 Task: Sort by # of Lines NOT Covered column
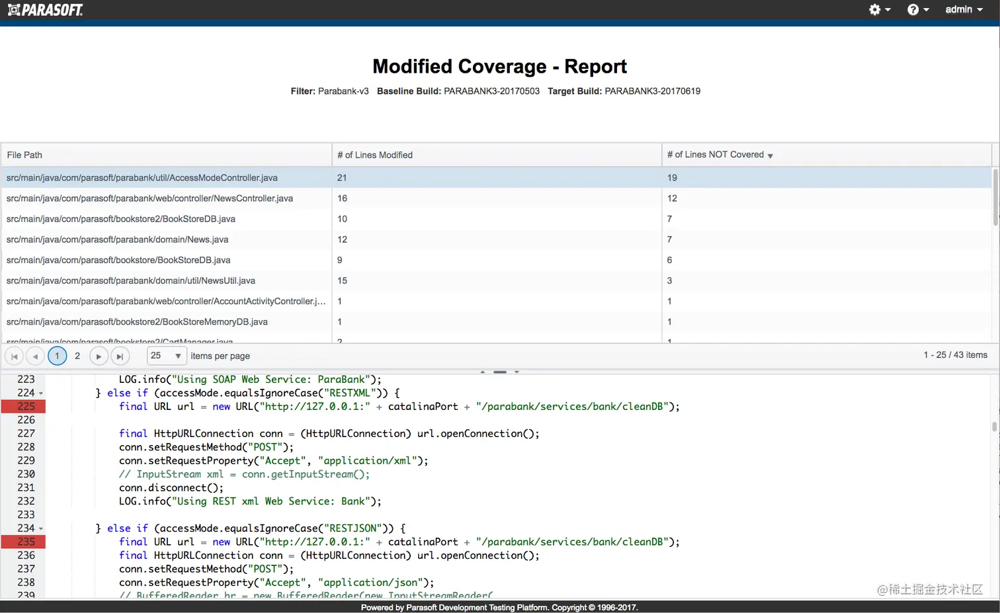pyautogui.click(x=827, y=155)
